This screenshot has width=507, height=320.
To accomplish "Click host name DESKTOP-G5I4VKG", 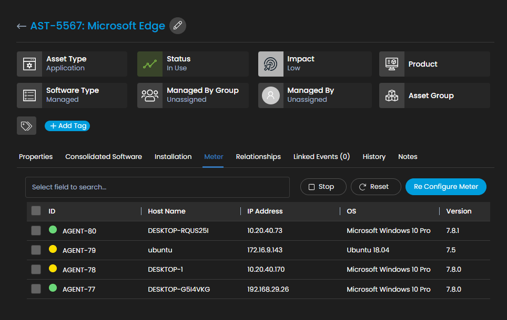I will pyautogui.click(x=179, y=290).
